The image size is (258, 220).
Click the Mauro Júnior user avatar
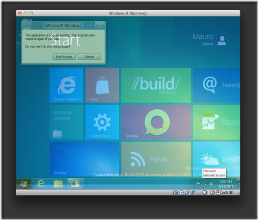221,39
